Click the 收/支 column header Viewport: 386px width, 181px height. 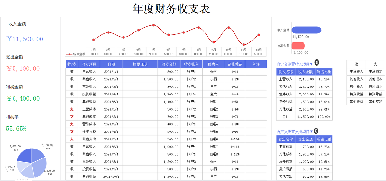click(x=72, y=64)
